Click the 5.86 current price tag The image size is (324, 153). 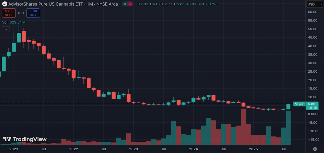(311, 104)
